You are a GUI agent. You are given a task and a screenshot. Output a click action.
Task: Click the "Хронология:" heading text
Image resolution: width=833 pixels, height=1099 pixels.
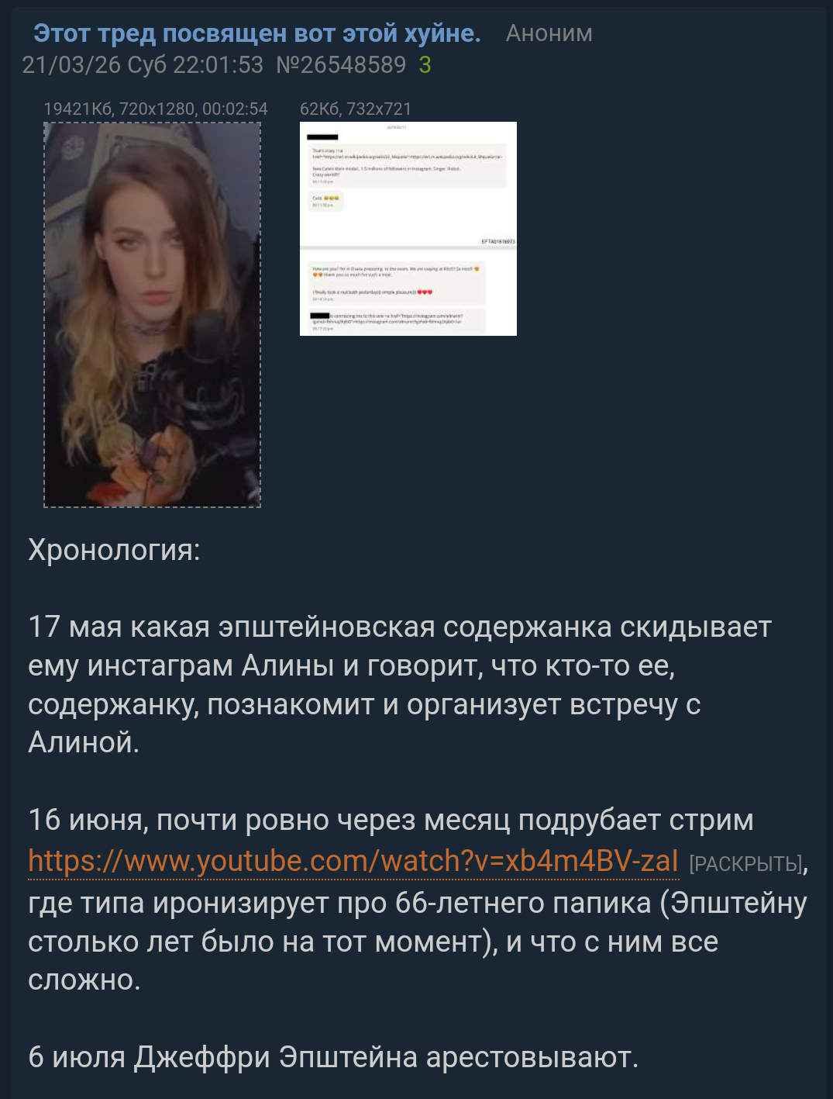click(x=114, y=550)
